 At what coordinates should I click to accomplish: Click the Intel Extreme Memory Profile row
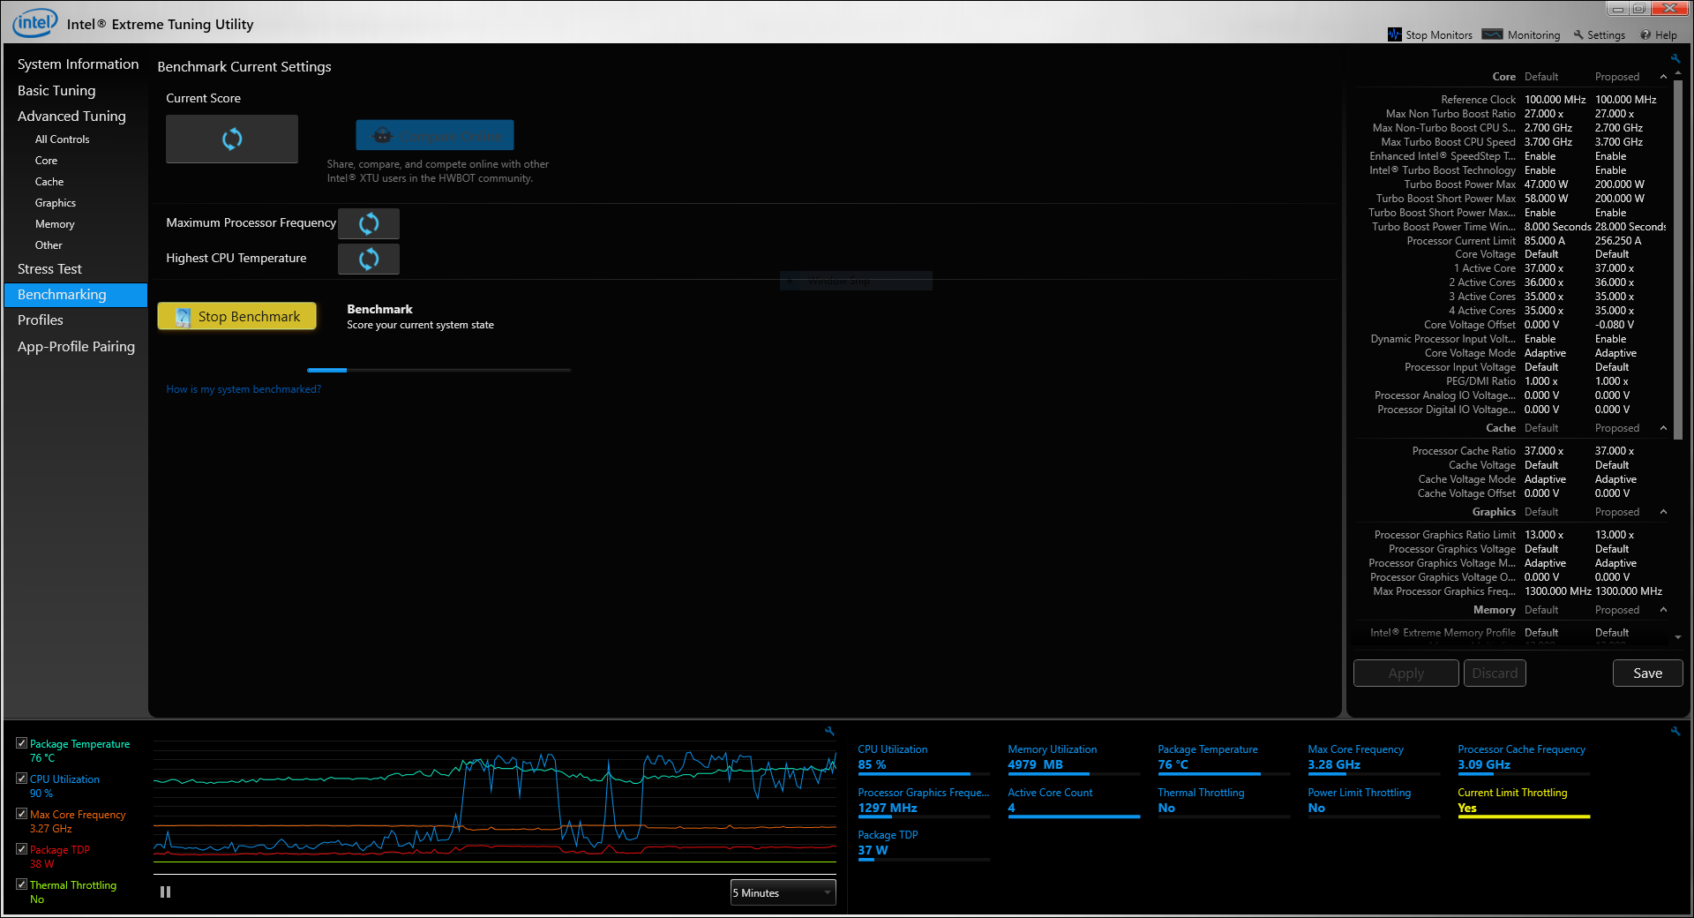[1510, 633]
